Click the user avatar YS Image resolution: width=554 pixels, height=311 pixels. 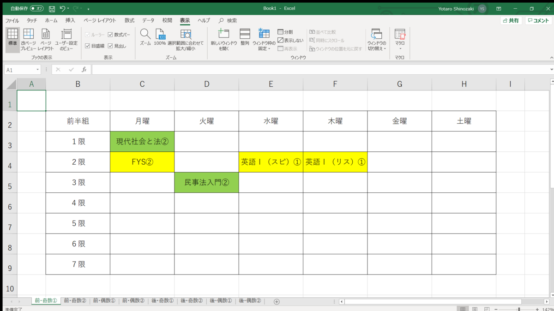click(x=482, y=8)
